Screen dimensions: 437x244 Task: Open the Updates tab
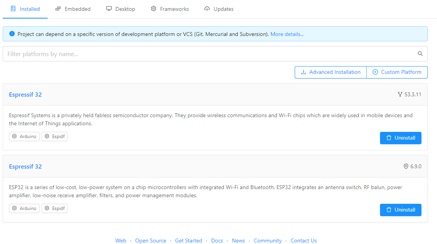click(219, 9)
